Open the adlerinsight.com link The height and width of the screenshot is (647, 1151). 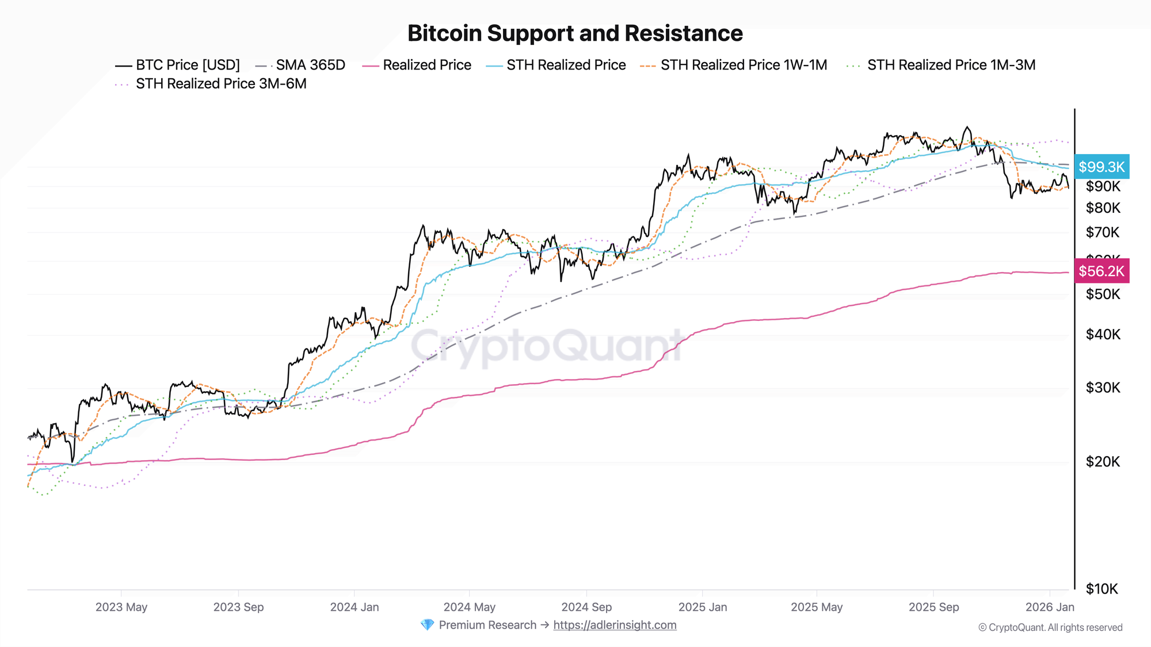coord(615,625)
